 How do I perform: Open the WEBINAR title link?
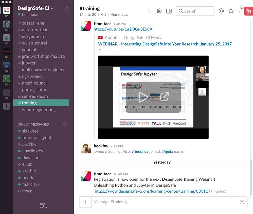(165, 44)
